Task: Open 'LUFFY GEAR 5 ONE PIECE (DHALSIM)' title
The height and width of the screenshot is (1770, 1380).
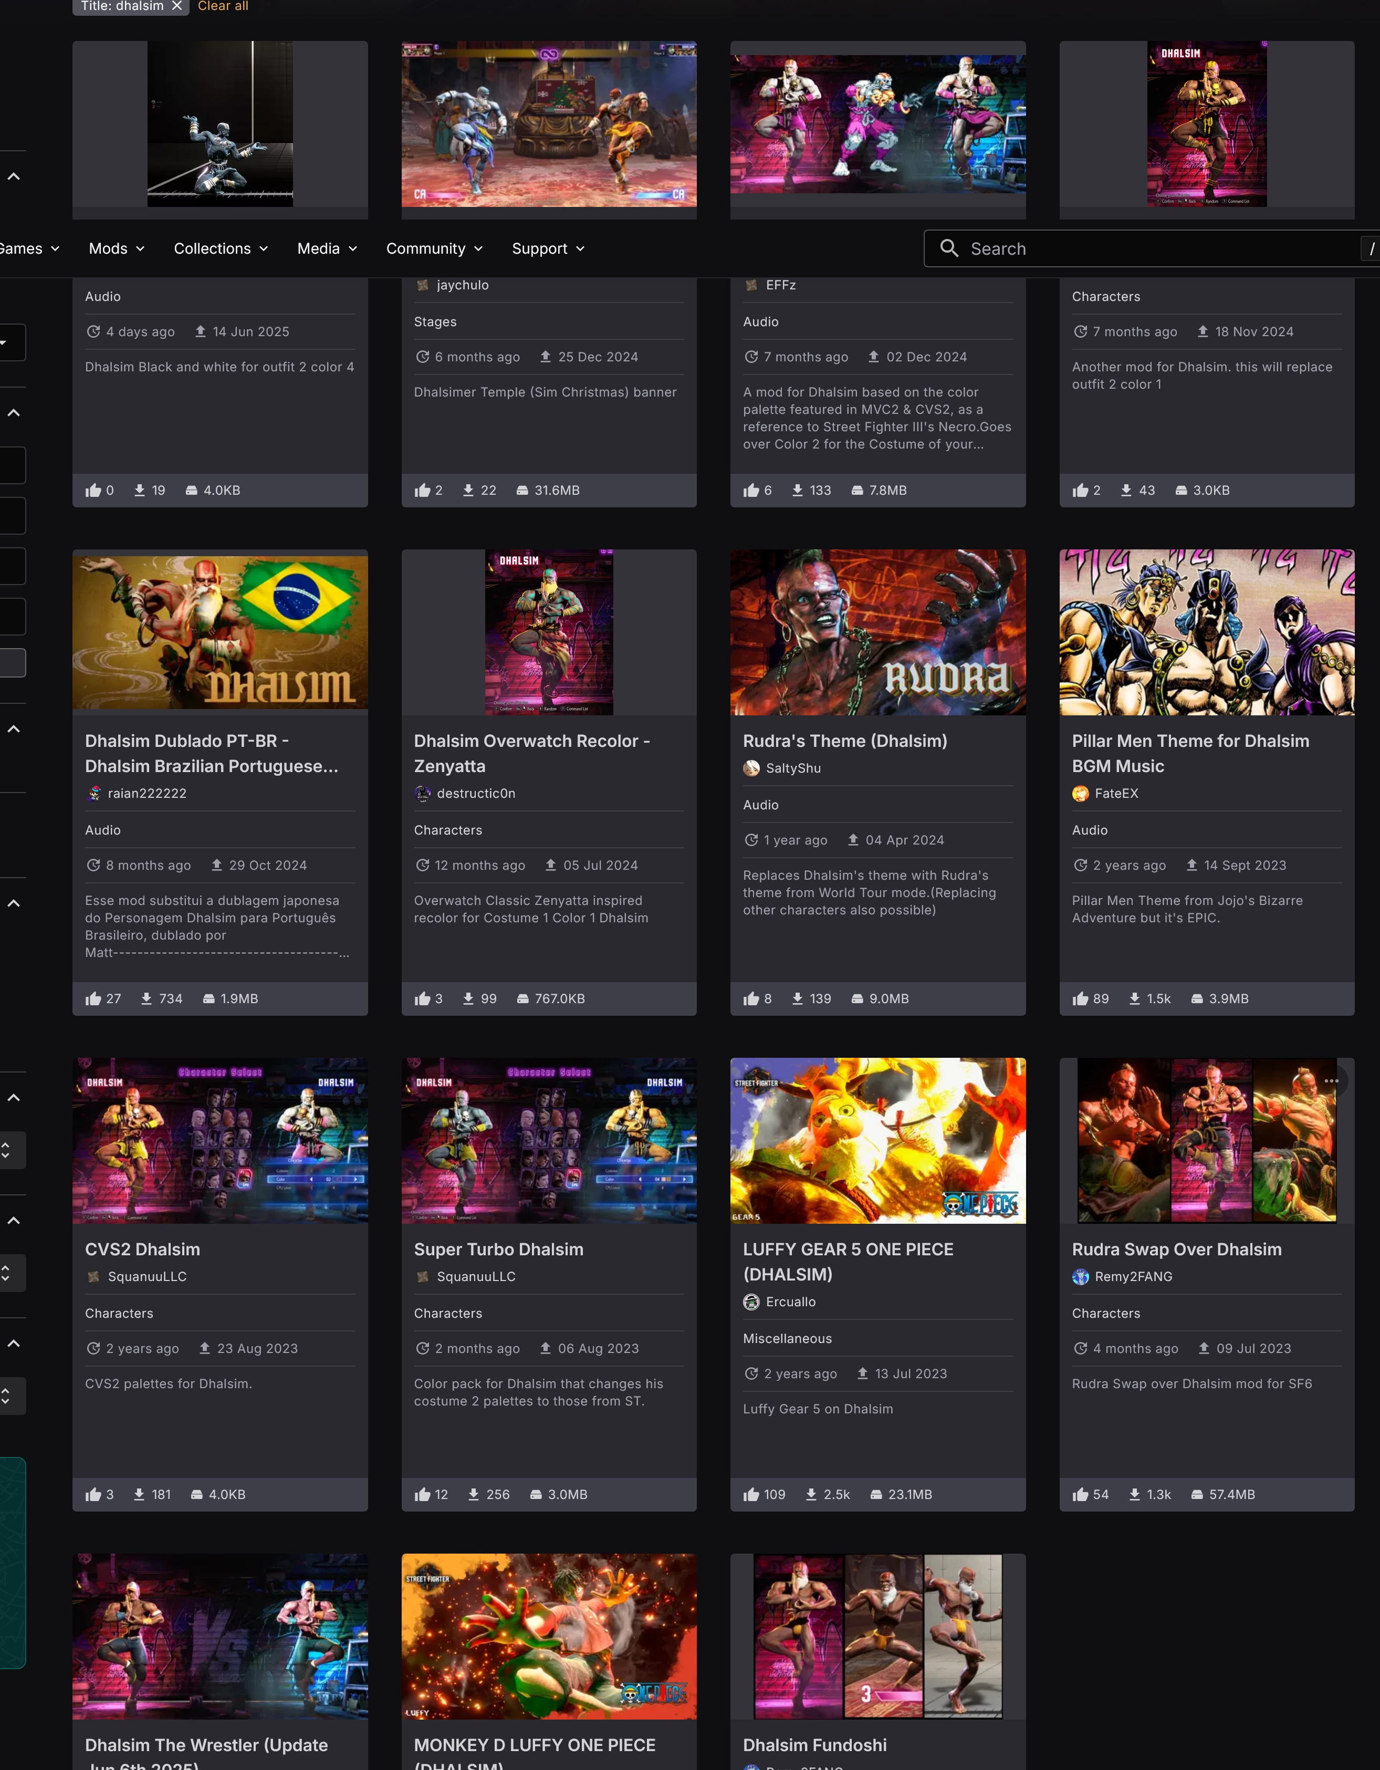Action: (848, 1262)
